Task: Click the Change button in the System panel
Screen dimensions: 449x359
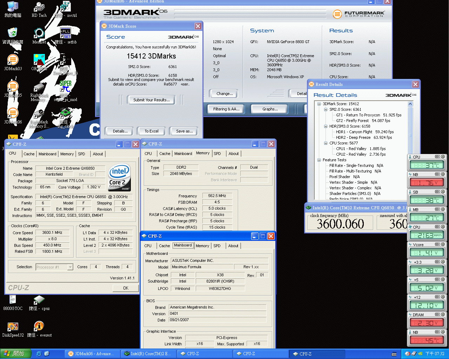Action: [x=223, y=94]
